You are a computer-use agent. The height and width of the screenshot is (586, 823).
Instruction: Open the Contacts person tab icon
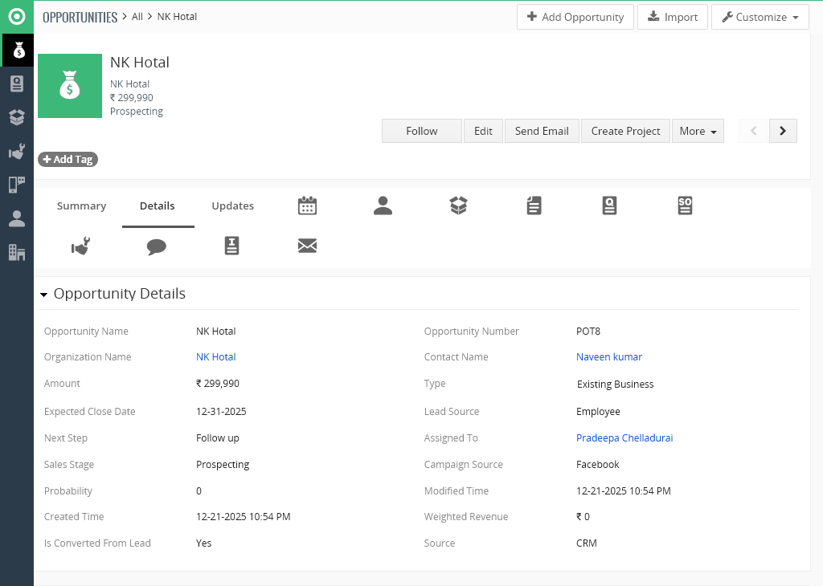pos(383,206)
